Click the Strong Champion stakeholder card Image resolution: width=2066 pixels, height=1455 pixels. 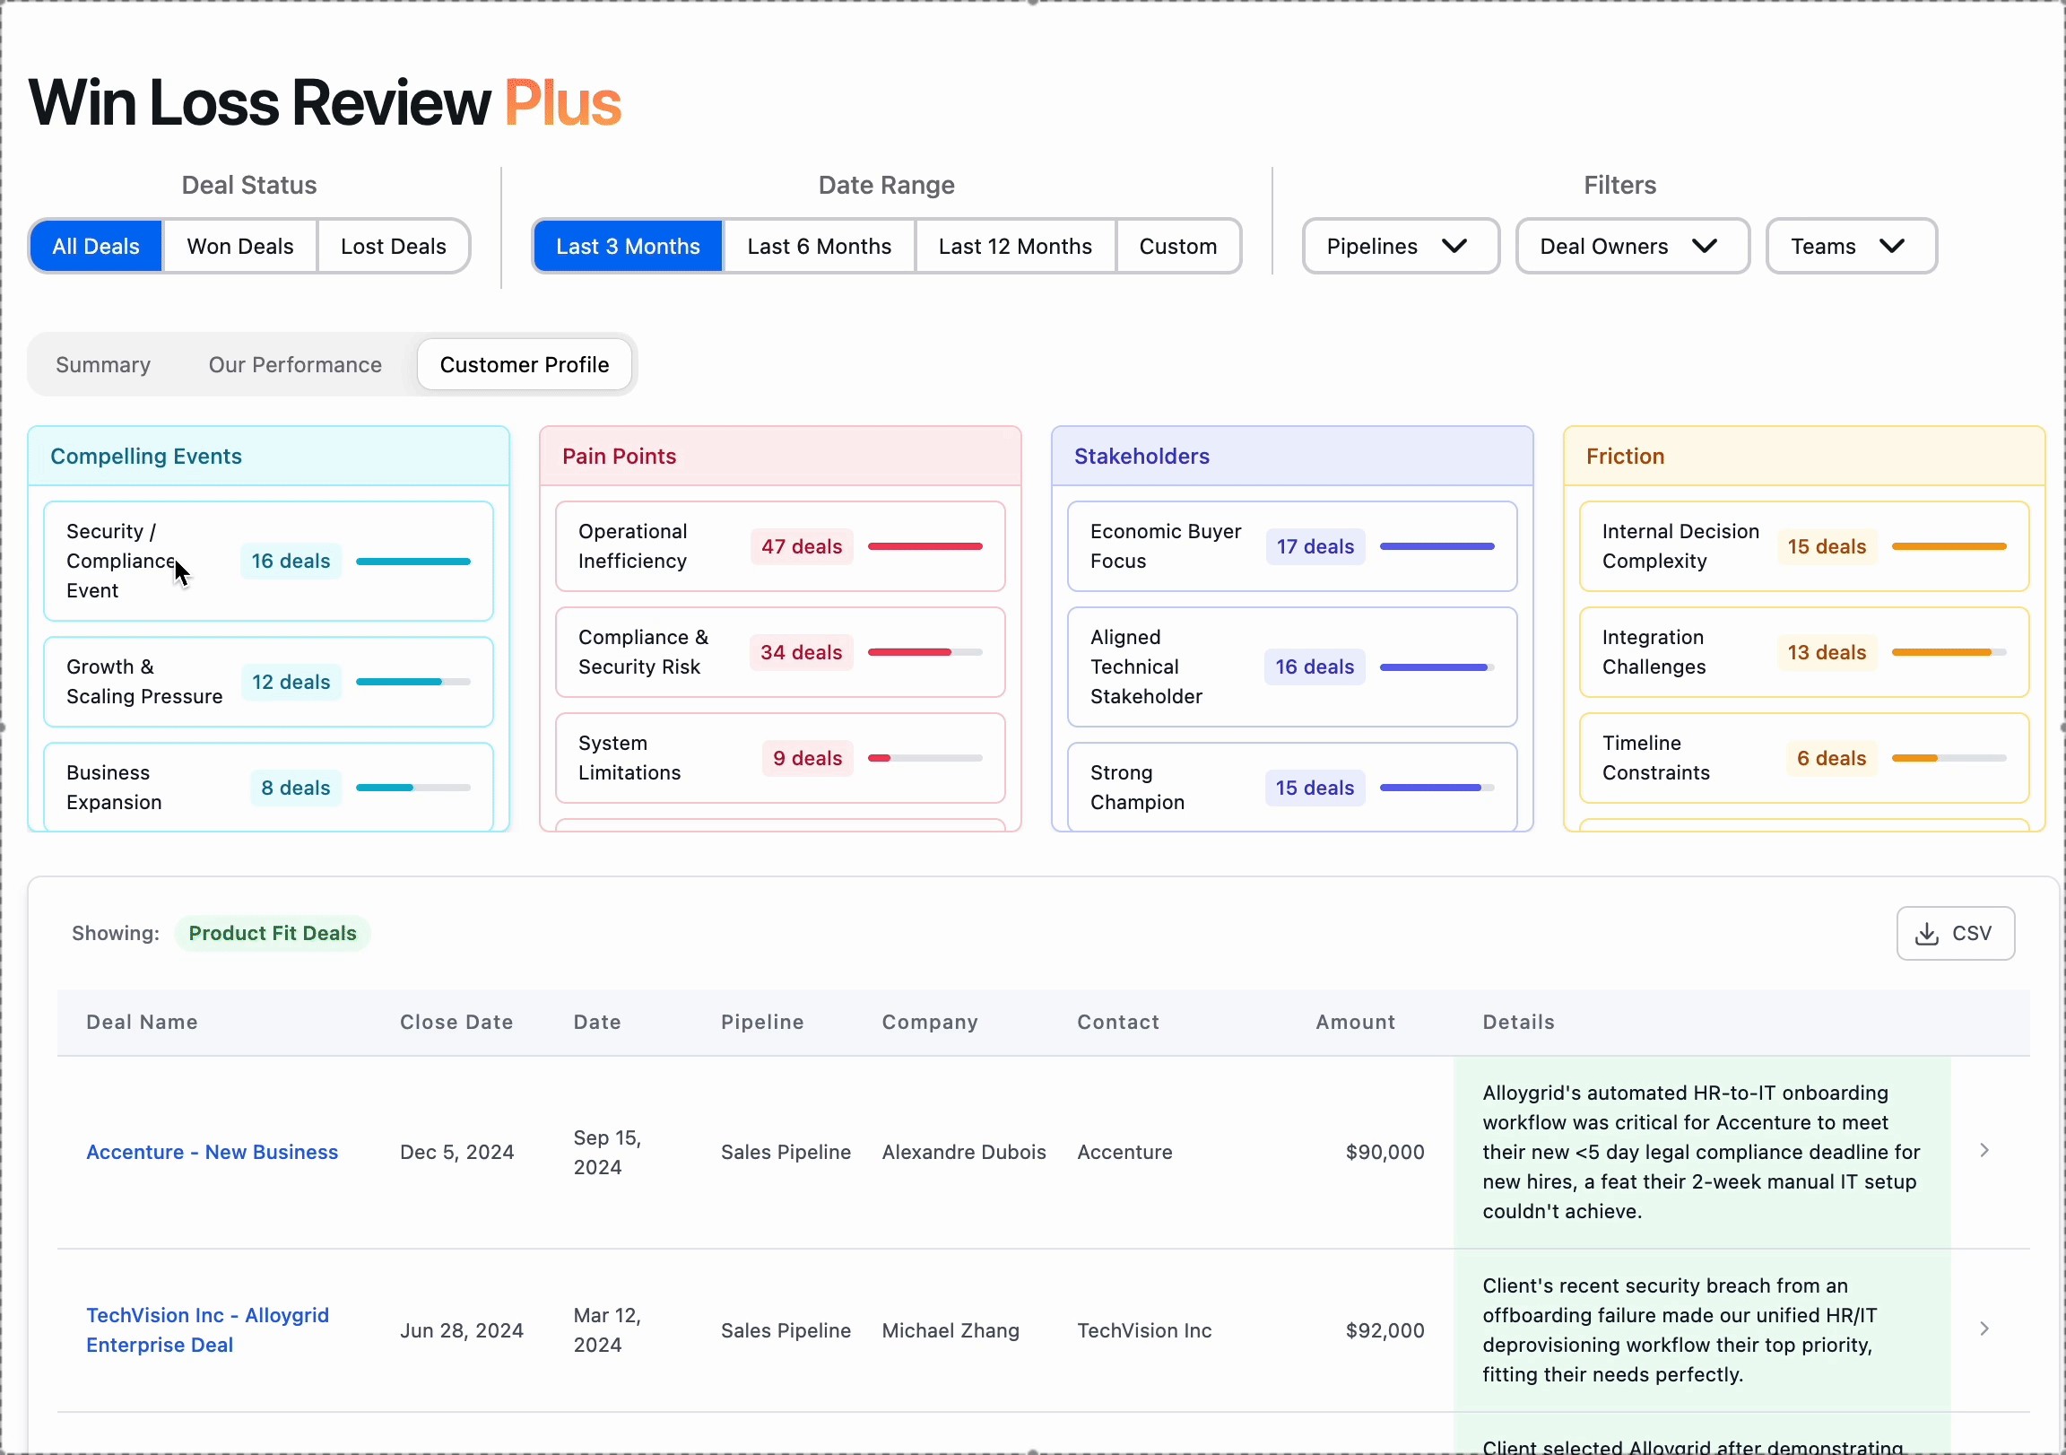[1291, 787]
